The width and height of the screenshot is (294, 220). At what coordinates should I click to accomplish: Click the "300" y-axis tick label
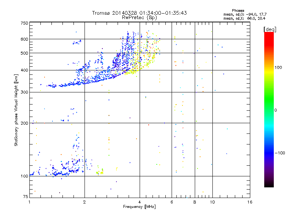[x=25, y=92]
